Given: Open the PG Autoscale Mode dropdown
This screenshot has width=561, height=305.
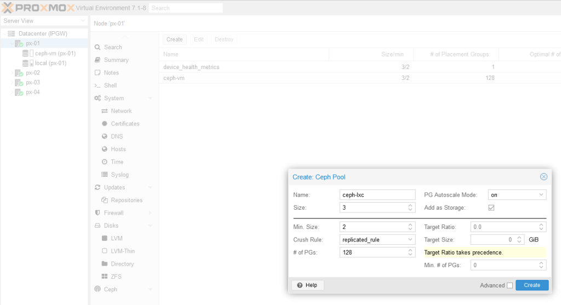Looking at the screenshot, I should coord(541,195).
